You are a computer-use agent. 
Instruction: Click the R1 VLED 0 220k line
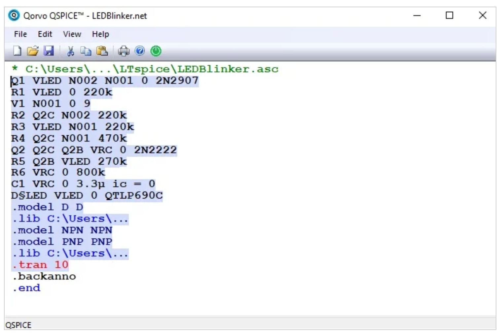[x=62, y=92]
